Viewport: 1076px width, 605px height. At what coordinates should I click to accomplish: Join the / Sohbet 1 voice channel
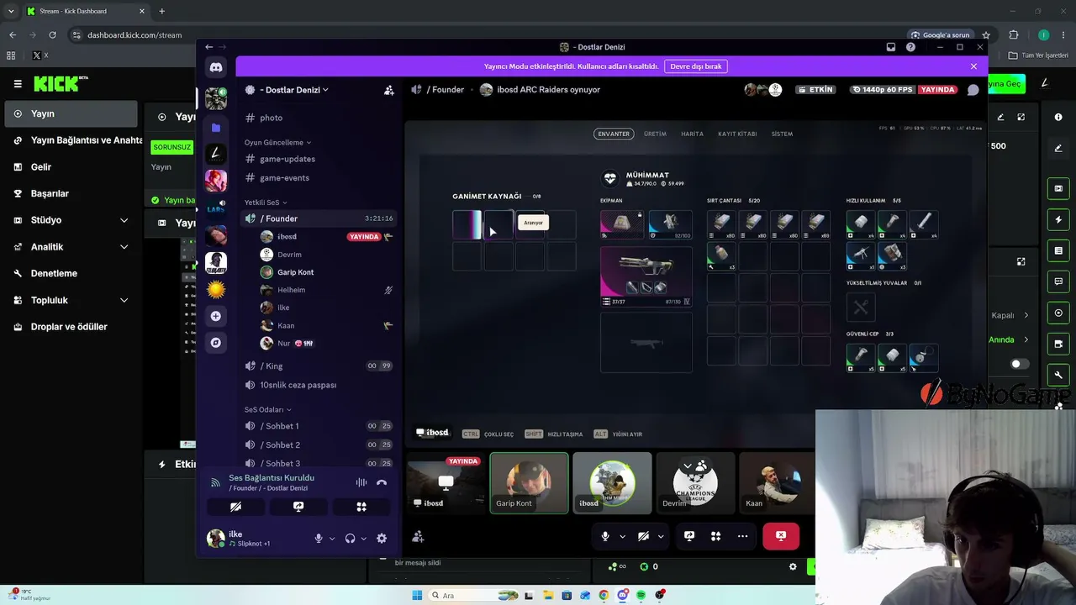[x=318, y=426]
